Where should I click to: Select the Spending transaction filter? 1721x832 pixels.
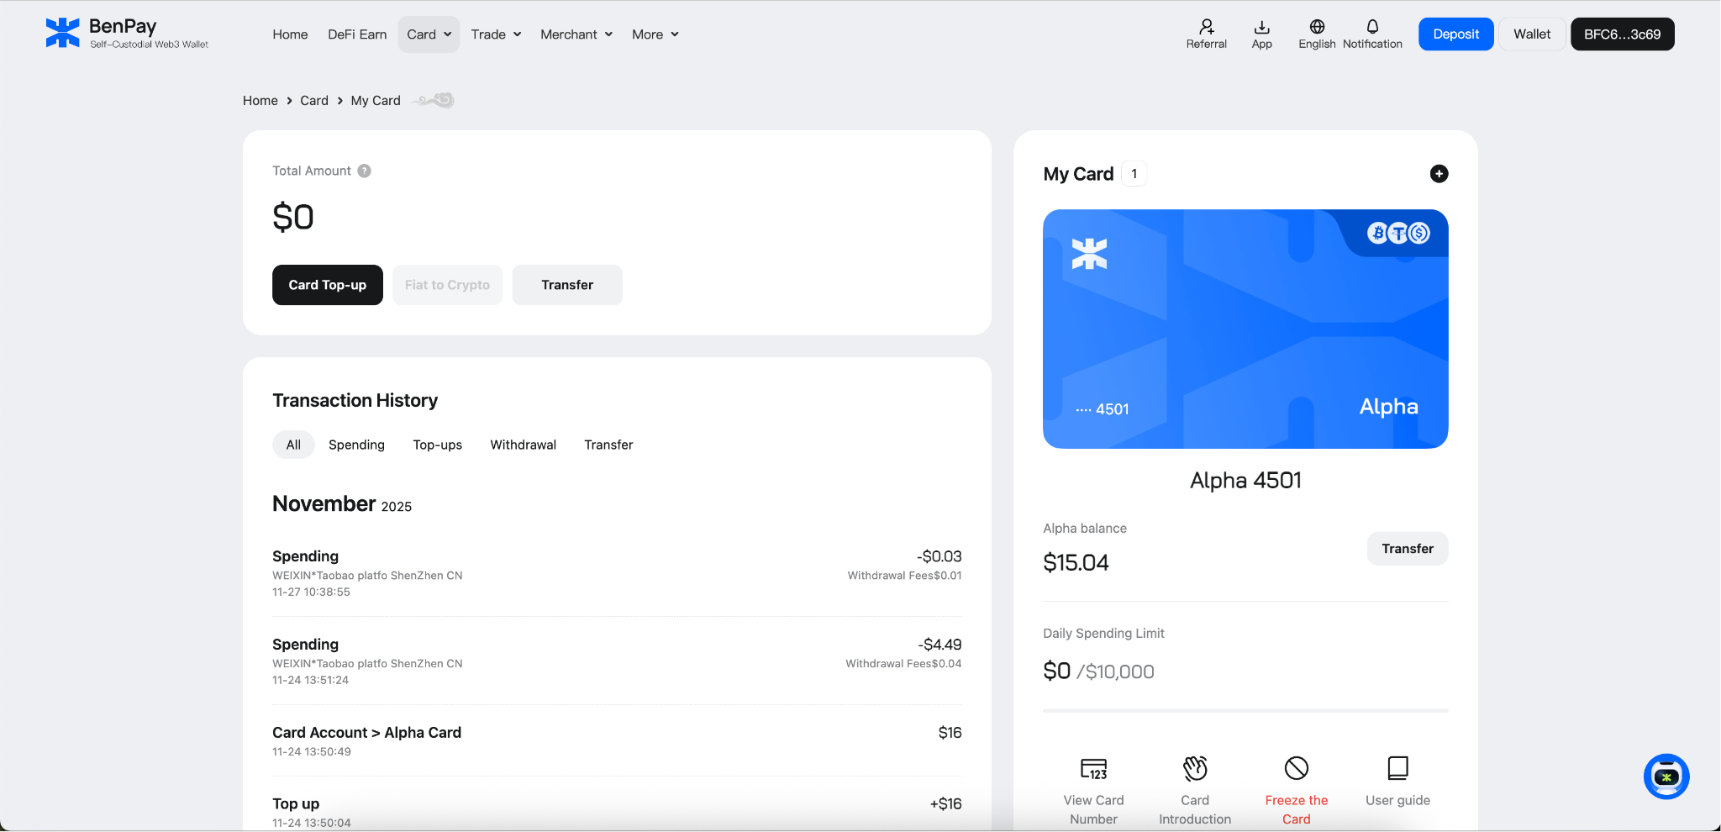(x=356, y=445)
